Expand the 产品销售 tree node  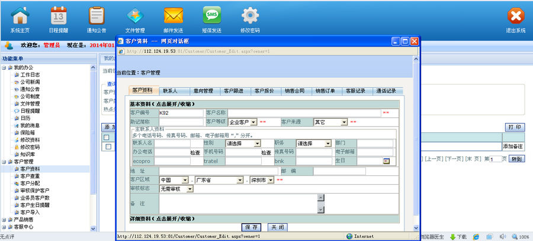pyautogui.click(x=4, y=220)
